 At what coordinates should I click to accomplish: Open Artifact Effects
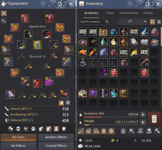coord(56,137)
